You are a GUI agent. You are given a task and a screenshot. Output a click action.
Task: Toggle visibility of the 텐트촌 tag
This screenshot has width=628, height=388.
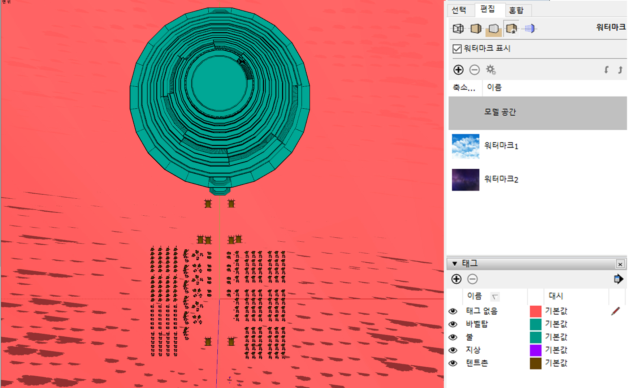453,363
